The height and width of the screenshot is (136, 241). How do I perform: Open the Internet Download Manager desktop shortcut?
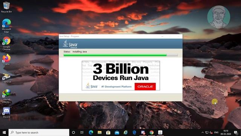click(6, 96)
